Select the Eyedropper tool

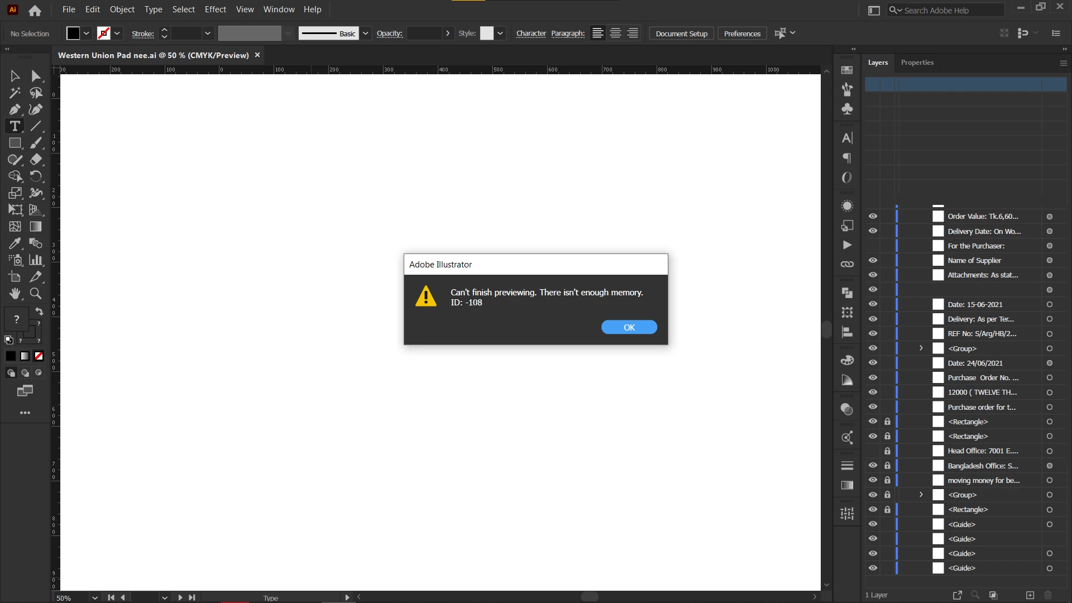coord(15,243)
